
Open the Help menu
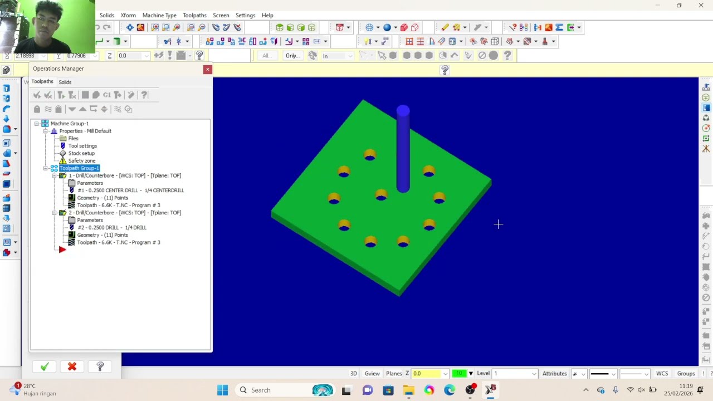tap(267, 16)
